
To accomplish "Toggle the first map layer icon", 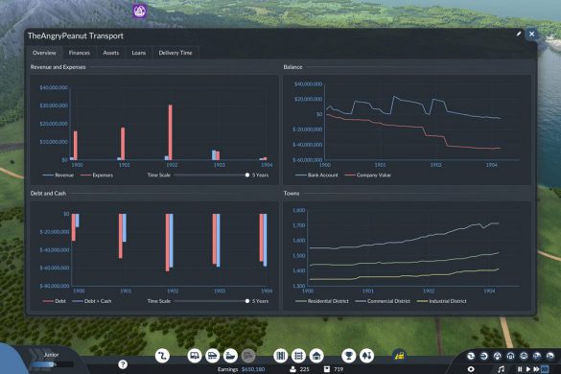I will (x=471, y=356).
